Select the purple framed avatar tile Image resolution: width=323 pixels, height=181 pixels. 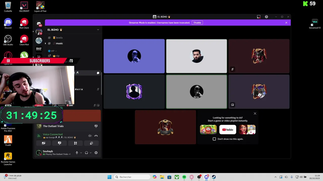(x=134, y=92)
